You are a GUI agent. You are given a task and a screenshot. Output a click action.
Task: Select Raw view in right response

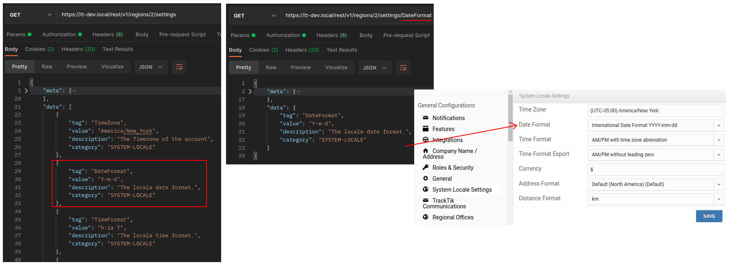pos(271,68)
